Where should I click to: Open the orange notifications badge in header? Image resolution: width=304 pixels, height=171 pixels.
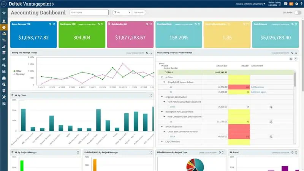pos(291,4)
